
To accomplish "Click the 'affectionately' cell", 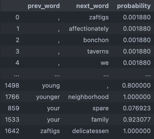I will (x=89, y=29).
